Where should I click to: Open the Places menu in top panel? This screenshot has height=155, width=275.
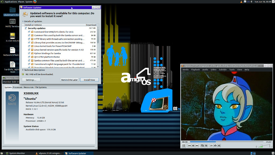tap(21, 2)
